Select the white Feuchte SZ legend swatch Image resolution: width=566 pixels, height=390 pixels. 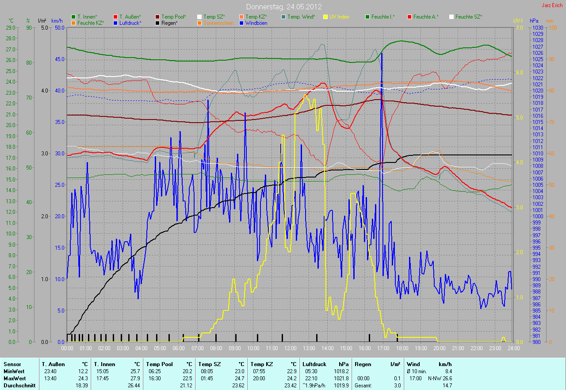pyautogui.click(x=451, y=17)
